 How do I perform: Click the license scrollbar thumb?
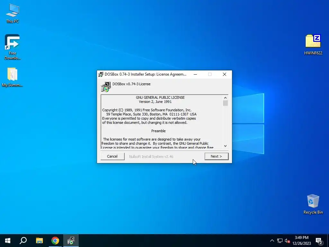(225, 103)
